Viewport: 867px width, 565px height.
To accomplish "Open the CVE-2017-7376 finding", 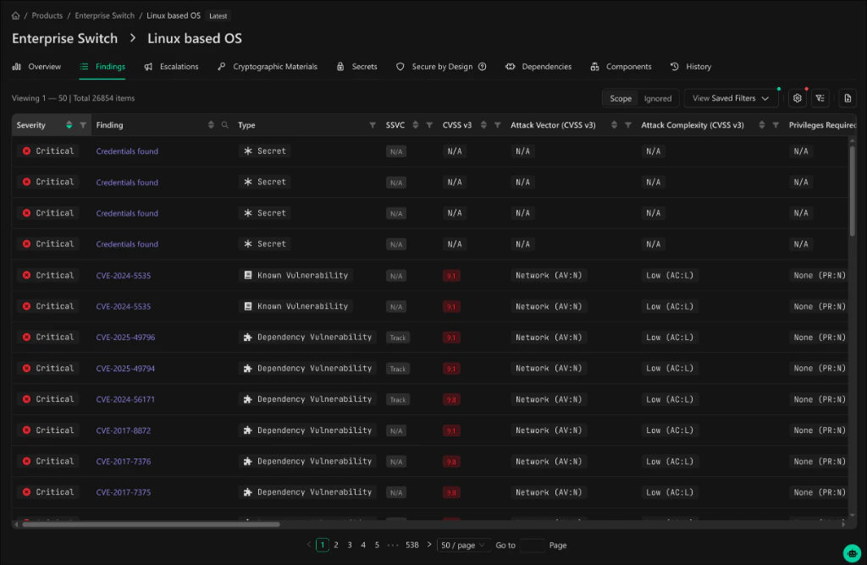I will coord(124,461).
